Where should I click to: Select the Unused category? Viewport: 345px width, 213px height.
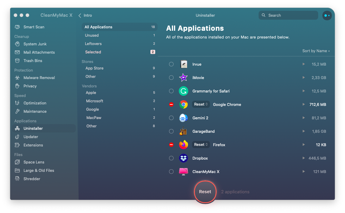[119, 35]
